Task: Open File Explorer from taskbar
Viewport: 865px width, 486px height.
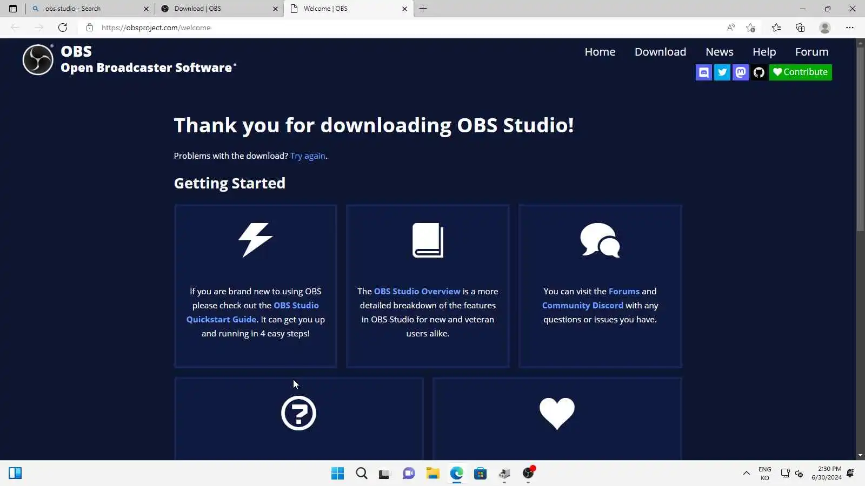Action: (x=432, y=474)
